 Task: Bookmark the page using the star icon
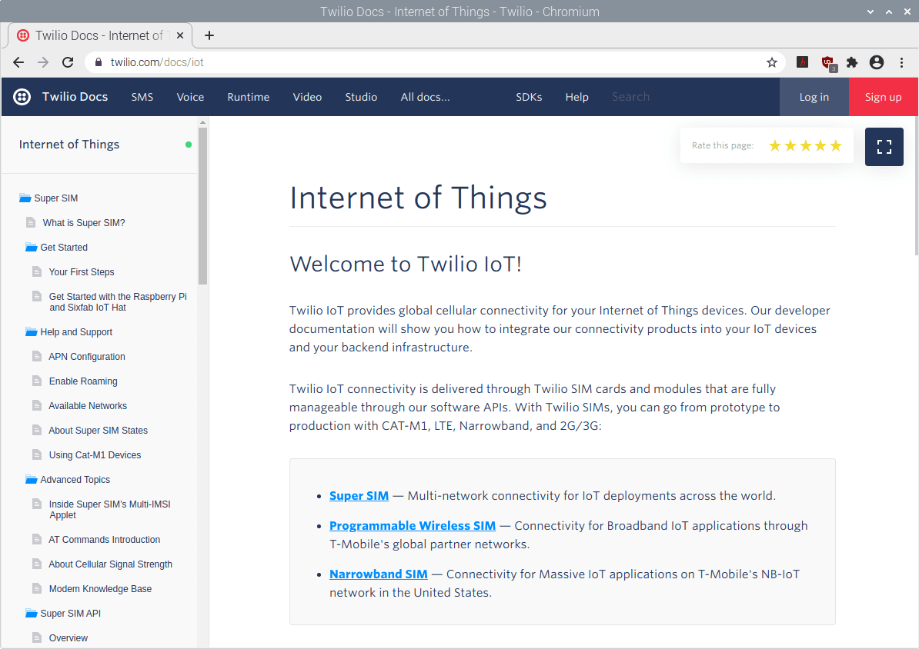[772, 62]
